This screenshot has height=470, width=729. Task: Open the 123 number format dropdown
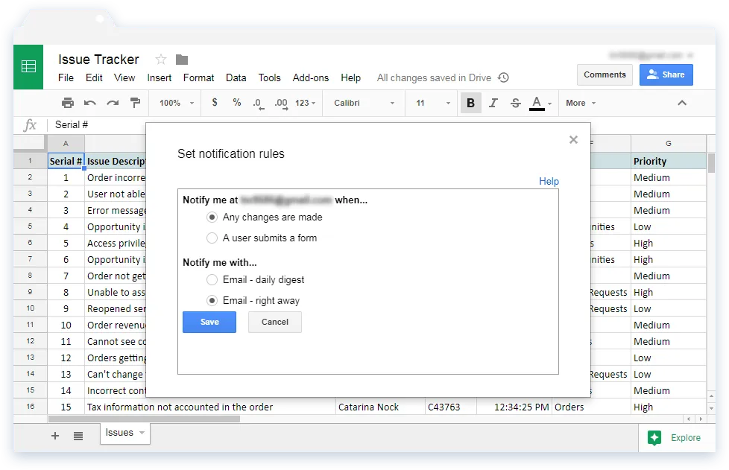point(305,103)
